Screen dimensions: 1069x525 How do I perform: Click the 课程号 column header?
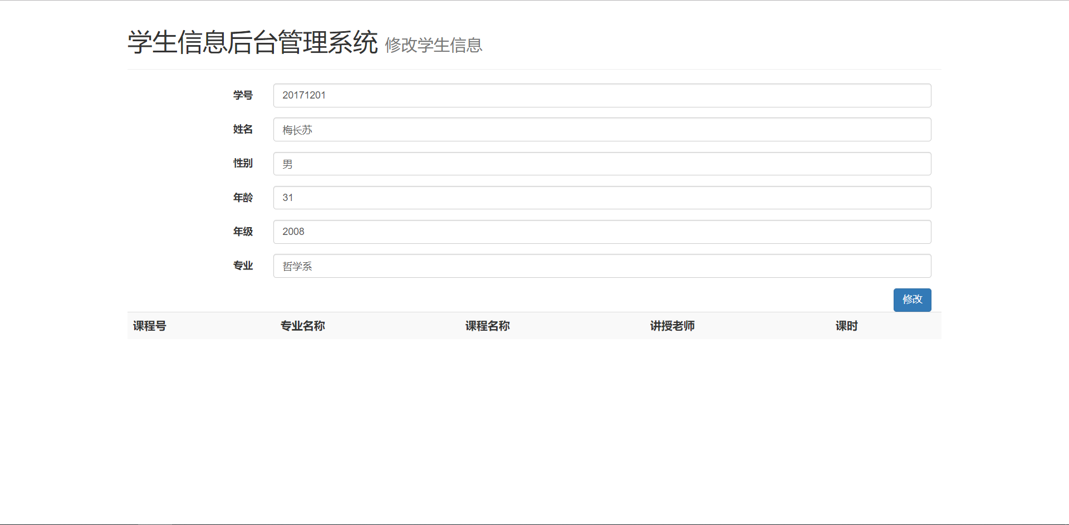tap(149, 326)
